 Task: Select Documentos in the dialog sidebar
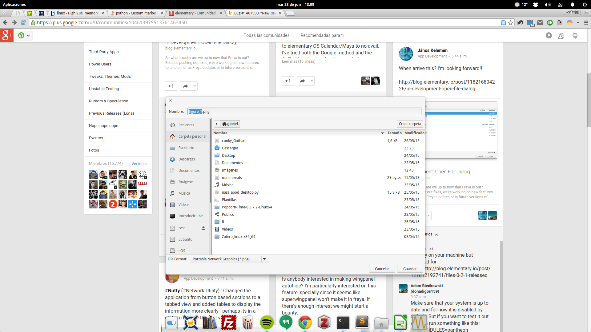[x=188, y=171]
